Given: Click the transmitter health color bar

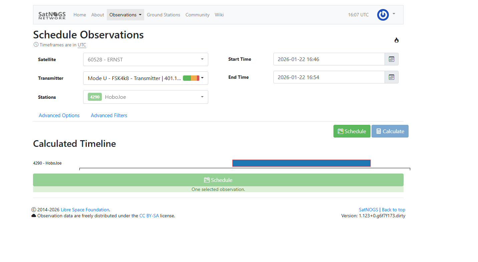Looking at the screenshot, I should coord(191,78).
